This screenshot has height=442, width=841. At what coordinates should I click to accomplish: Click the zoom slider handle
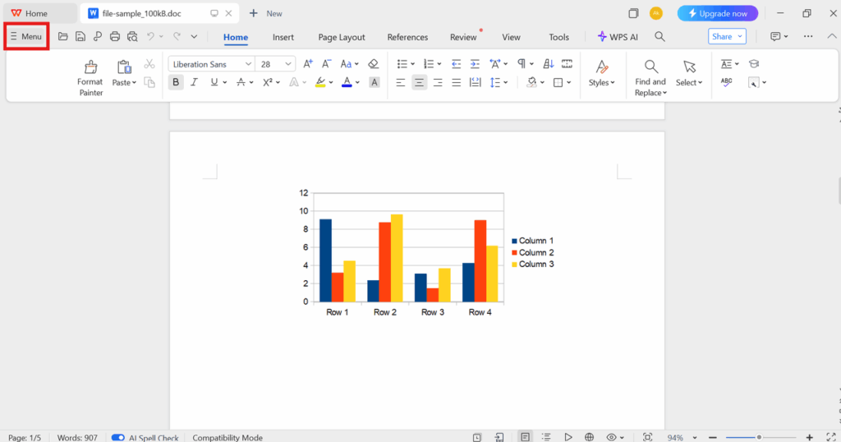[759, 437]
